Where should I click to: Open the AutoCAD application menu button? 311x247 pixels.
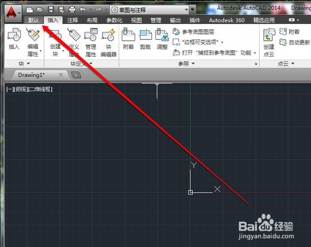pyautogui.click(x=13, y=13)
